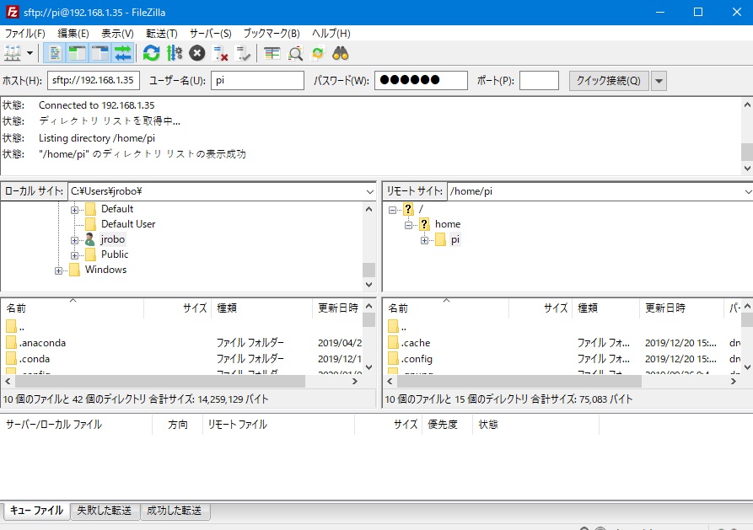Open the local site path dropdown
The height and width of the screenshot is (530, 753).
370,191
